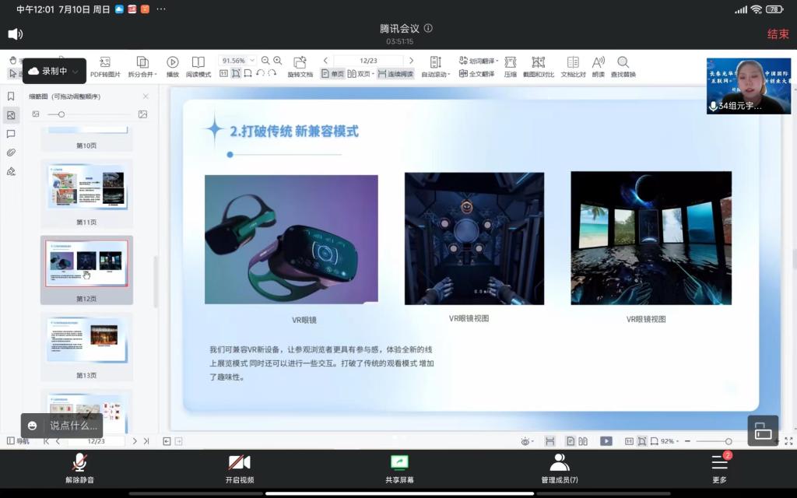Show meeting info icon beside 腾讯会议
Screen dimensions: 797x498
click(x=429, y=29)
